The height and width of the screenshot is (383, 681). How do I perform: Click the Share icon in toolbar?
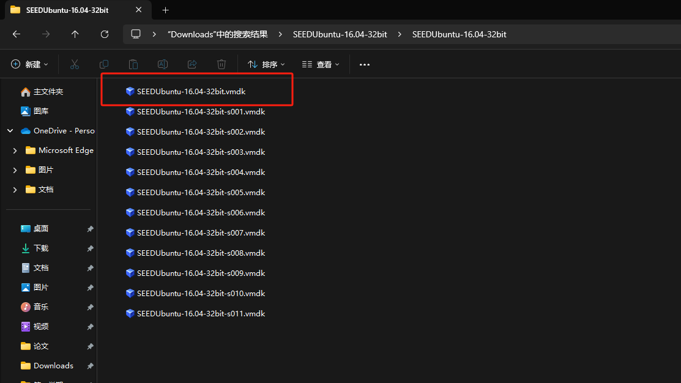[x=192, y=64]
